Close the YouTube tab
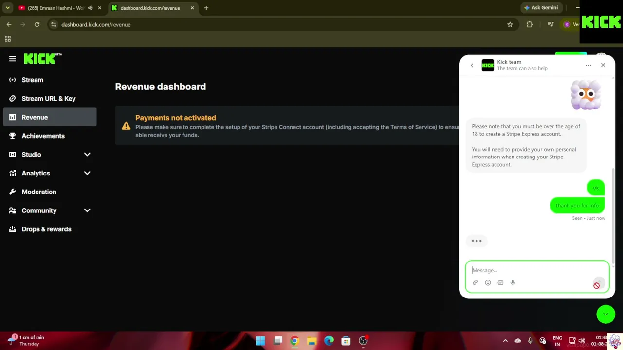Image resolution: width=623 pixels, height=350 pixels. point(99,8)
